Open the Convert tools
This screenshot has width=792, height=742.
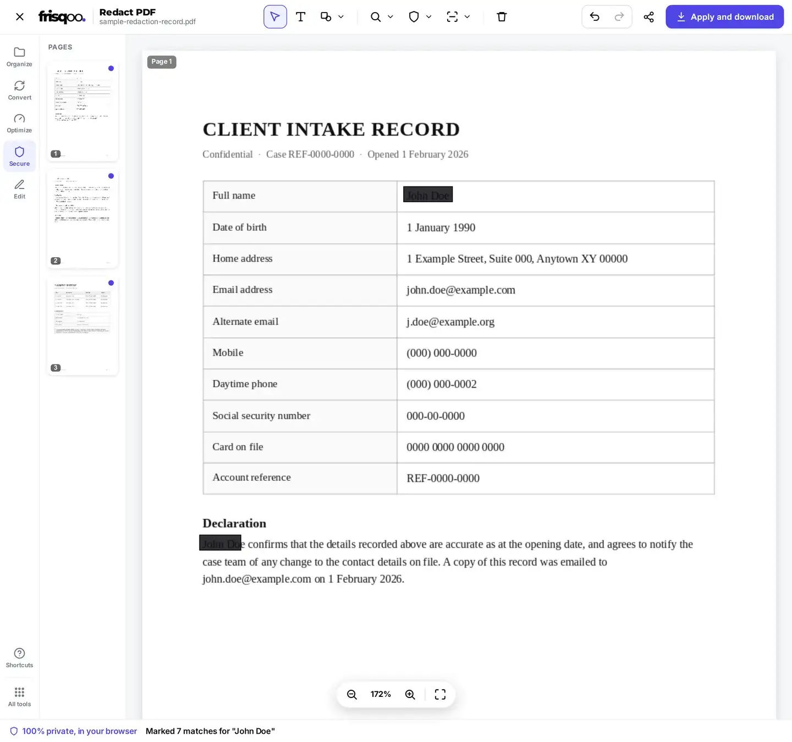coord(20,90)
